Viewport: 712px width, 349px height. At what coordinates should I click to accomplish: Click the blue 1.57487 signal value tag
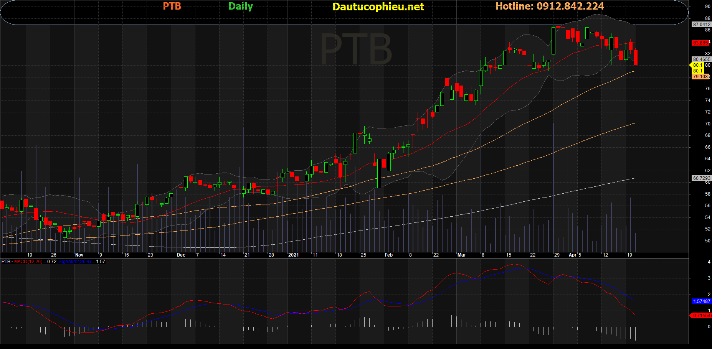coord(701,301)
